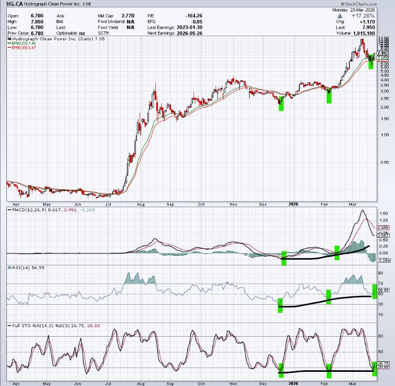Click the 0.50 price axis label
The height and width of the screenshot is (386, 395).
coord(385,163)
